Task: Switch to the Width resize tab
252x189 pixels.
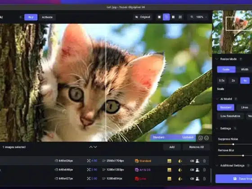Action: [x=244, y=69]
